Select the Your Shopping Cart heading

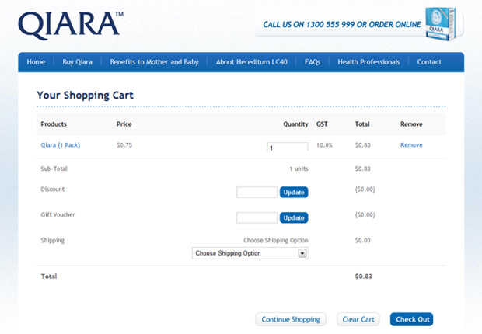tap(86, 96)
